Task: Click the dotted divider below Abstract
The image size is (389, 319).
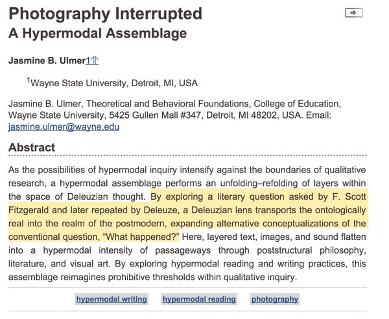Action: pos(187,156)
